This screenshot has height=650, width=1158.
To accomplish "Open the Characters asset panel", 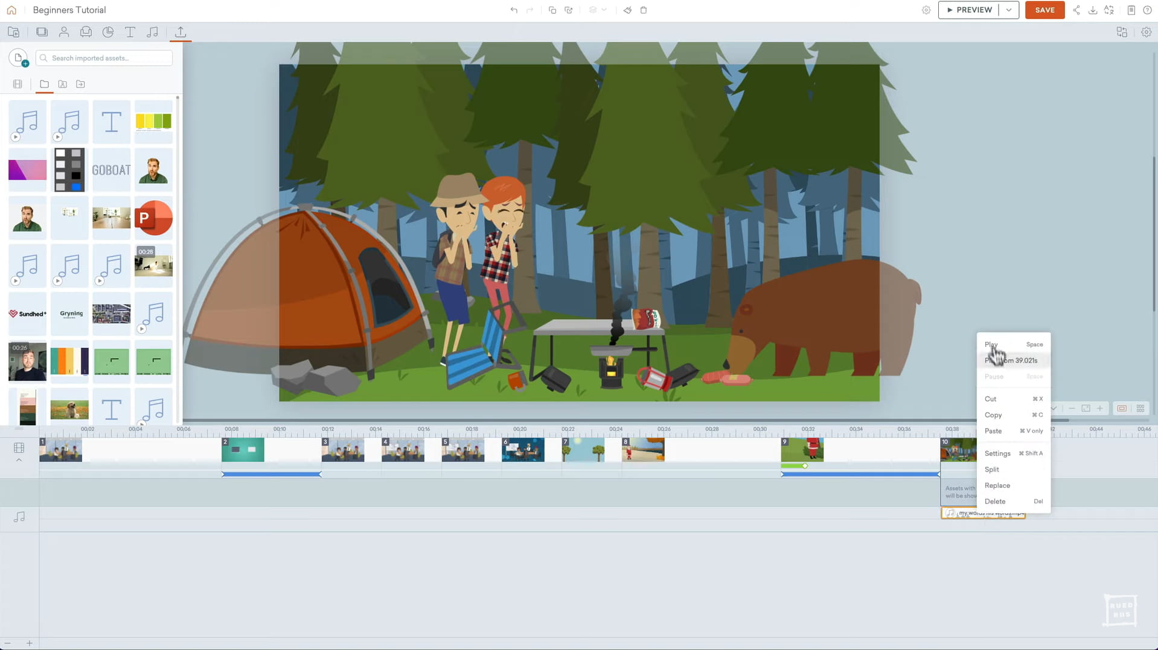I will pyautogui.click(x=64, y=31).
